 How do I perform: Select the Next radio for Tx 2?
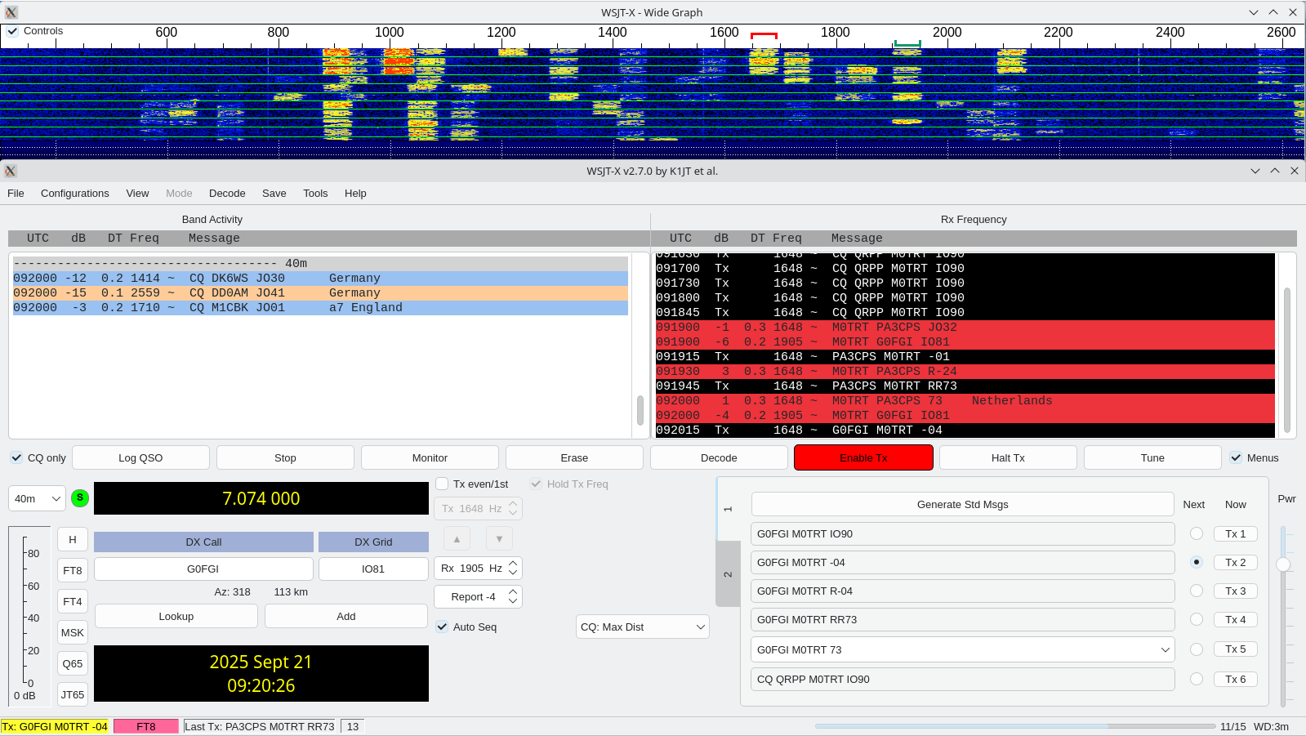pyautogui.click(x=1197, y=562)
